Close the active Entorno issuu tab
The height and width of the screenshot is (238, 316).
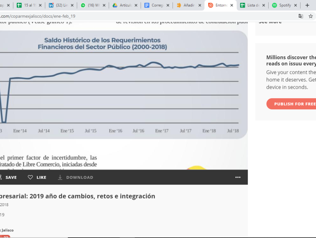click(x=232, y=5)
